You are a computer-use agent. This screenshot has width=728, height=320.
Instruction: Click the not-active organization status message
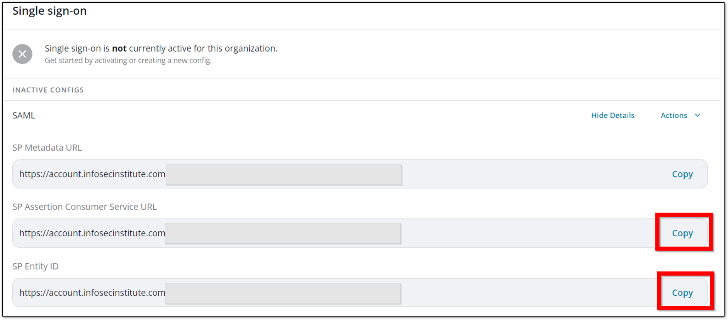coord(161,48)
